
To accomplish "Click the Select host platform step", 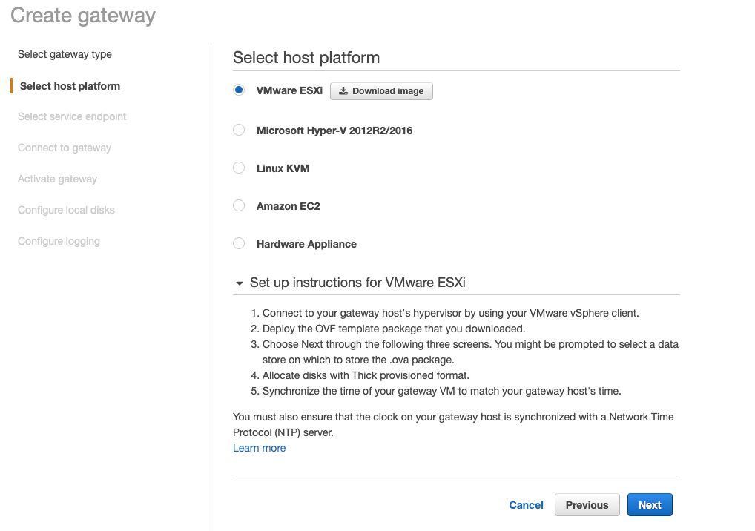I will pos(68,85).
